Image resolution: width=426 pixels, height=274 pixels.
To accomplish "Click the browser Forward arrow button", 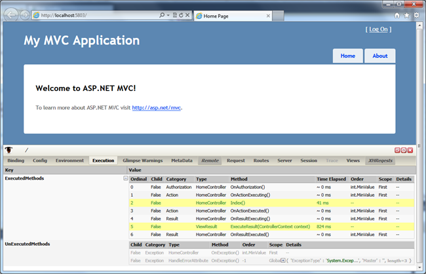I will pyautogui.click(x=24, y=14).
